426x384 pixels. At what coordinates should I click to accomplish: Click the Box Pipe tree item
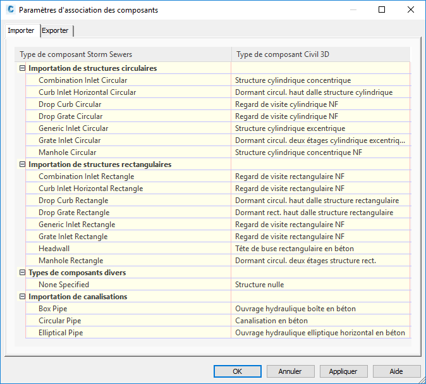tap(54, 309)
